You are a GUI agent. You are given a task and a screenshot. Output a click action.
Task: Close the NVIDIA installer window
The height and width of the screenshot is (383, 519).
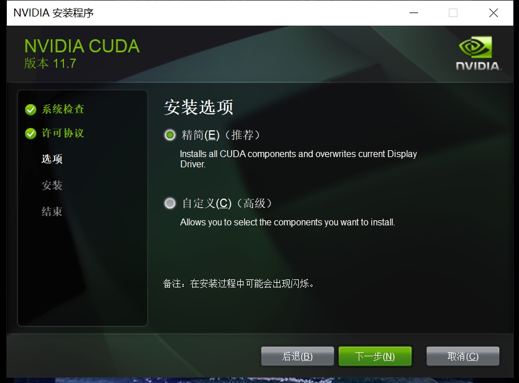[493, 13]
